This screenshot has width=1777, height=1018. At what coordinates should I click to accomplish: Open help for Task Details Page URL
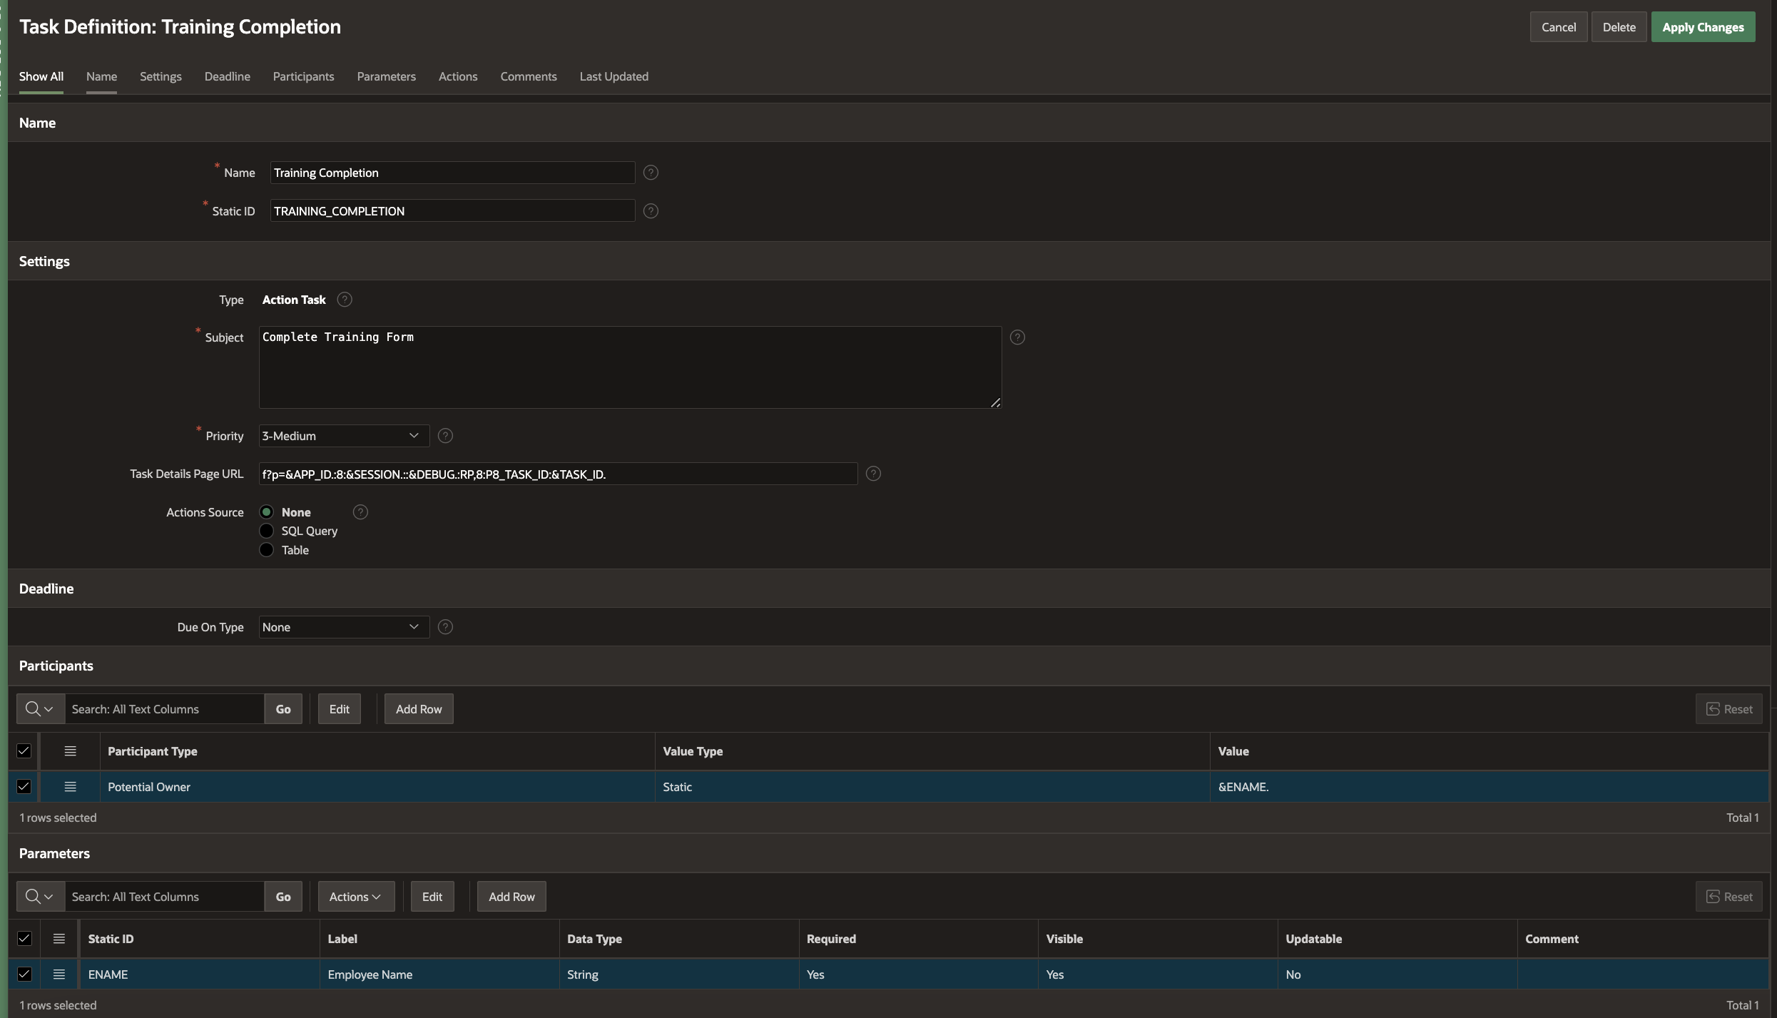click(x=873, y=474)
